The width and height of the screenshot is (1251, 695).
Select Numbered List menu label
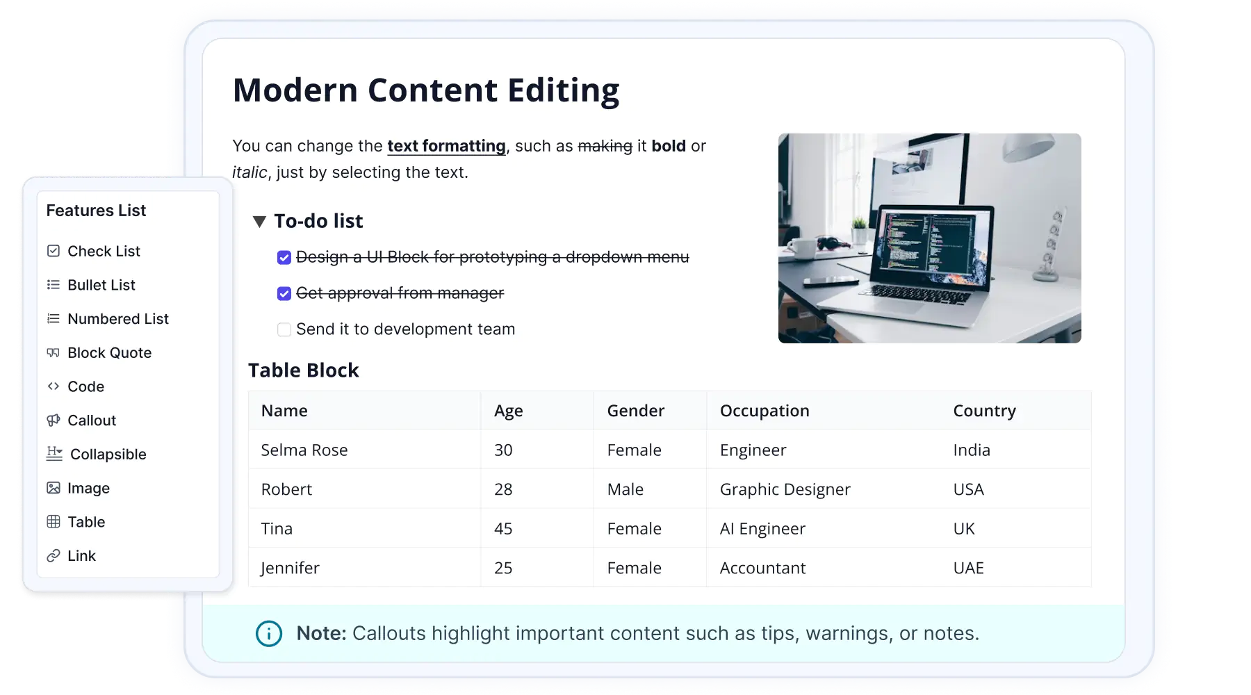(118, 319)
